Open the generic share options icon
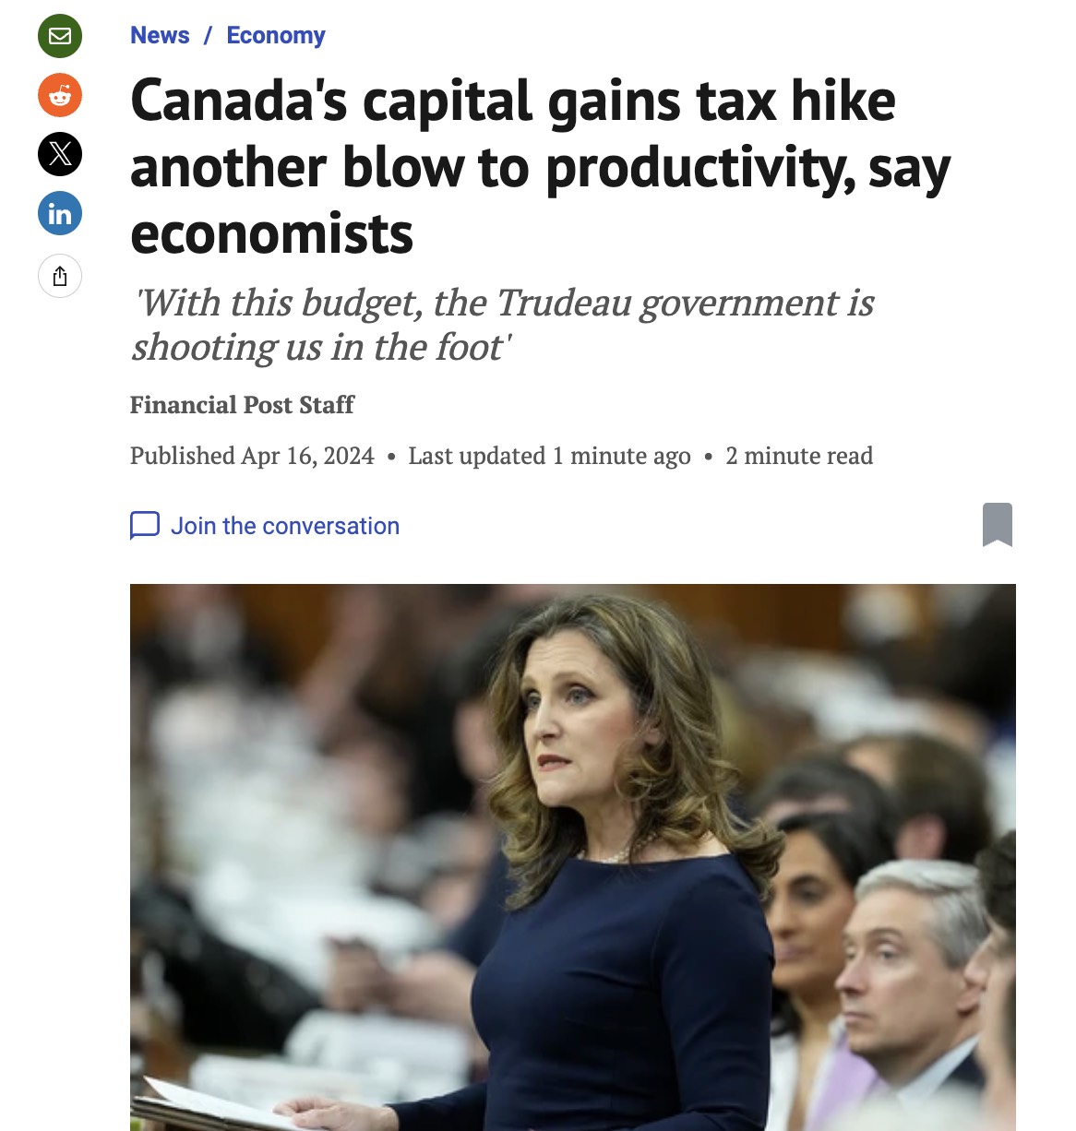Screen dimensions: 1076x1131 (60, 276)
